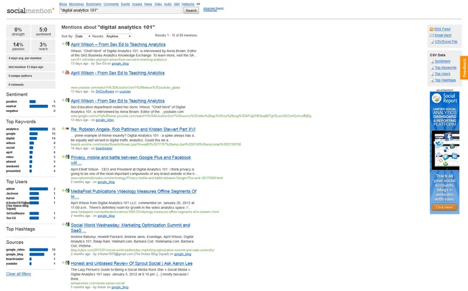Open the Robsten Angels Rob Pattinson result title
The width and height of the screenshot is (468, 291).
tap(133, 129)
